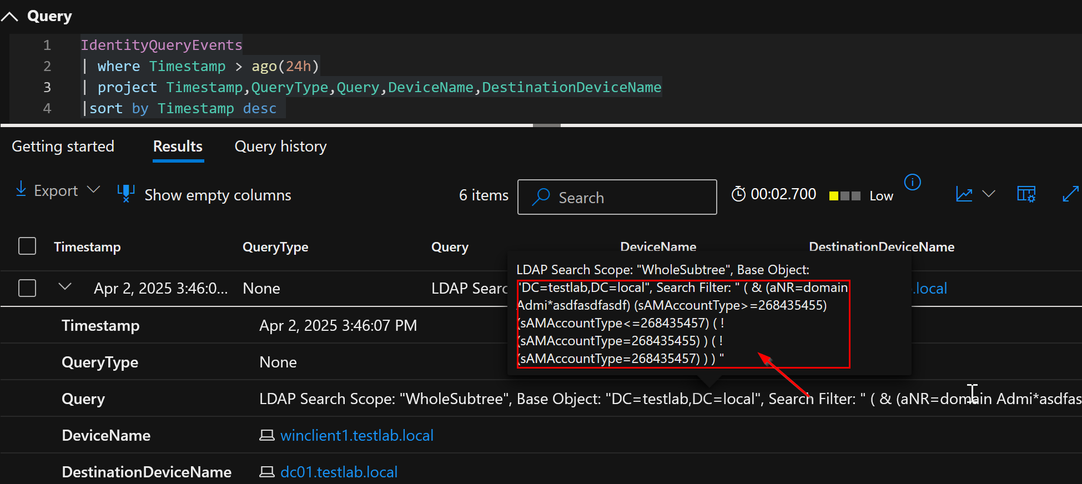1082x484 pixels.
Task: Click the Search results input field
Action: pyautogui.click(x=617, y=197)
